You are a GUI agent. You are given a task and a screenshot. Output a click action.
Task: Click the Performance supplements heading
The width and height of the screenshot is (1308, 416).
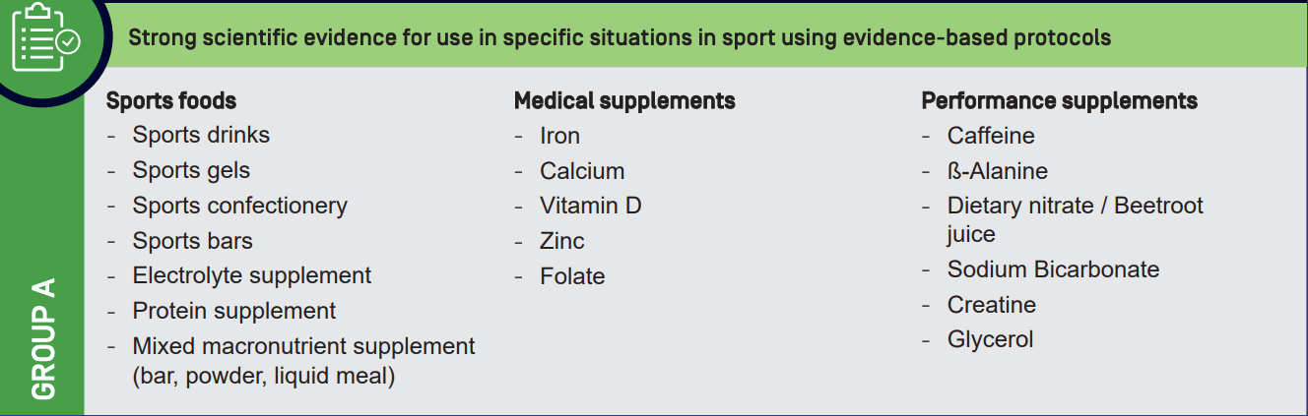coord(1060,100)
